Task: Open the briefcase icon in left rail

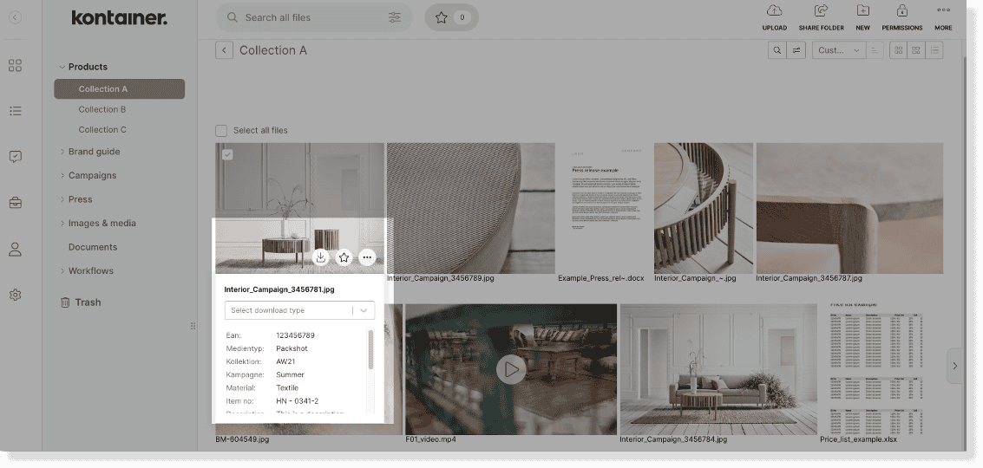Action: [15, 203]
